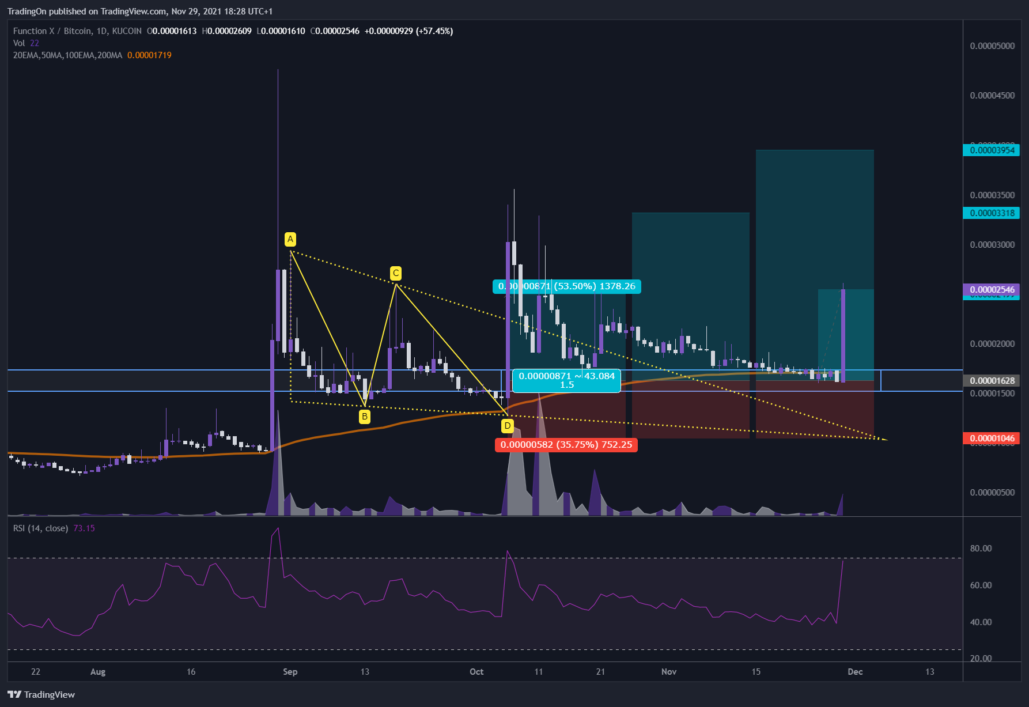Click the Aug label on time axis
1029x707 pixels.
[x=98, y=672]
